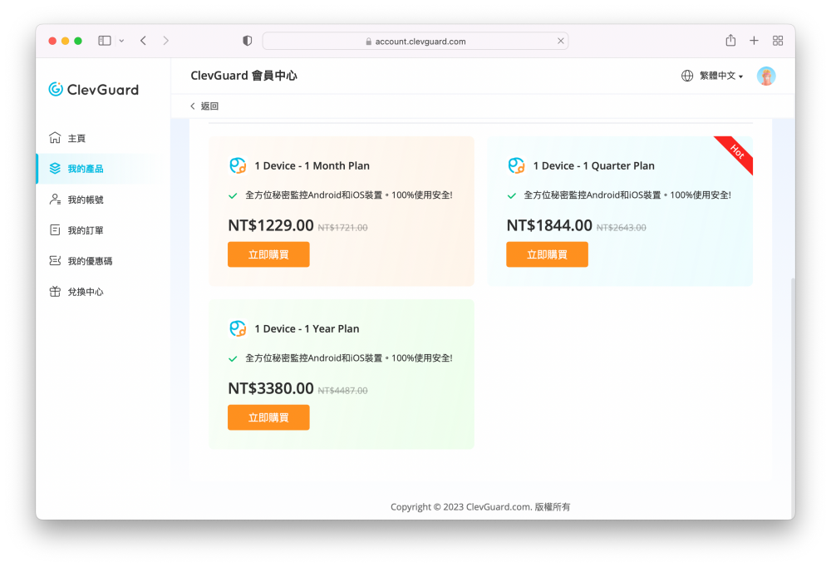Go back using the 返回 link
This screenshot has width=831, height=567.
pyautogui.click(x=204, y=106)
